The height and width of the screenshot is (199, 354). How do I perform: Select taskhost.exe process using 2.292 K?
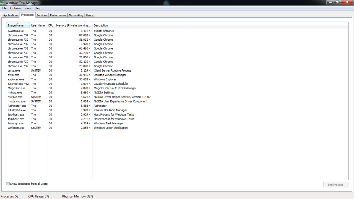pos(97,119)
